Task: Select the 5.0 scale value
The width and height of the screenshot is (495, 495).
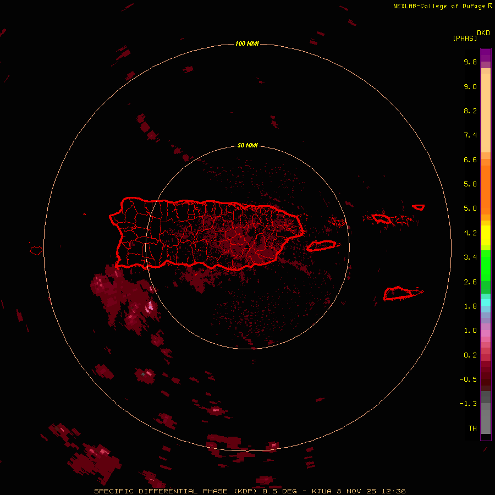Action: [x=470, y=208]
